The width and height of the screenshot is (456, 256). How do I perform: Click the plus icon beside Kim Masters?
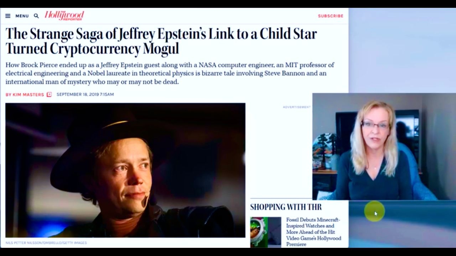point(49,95)
